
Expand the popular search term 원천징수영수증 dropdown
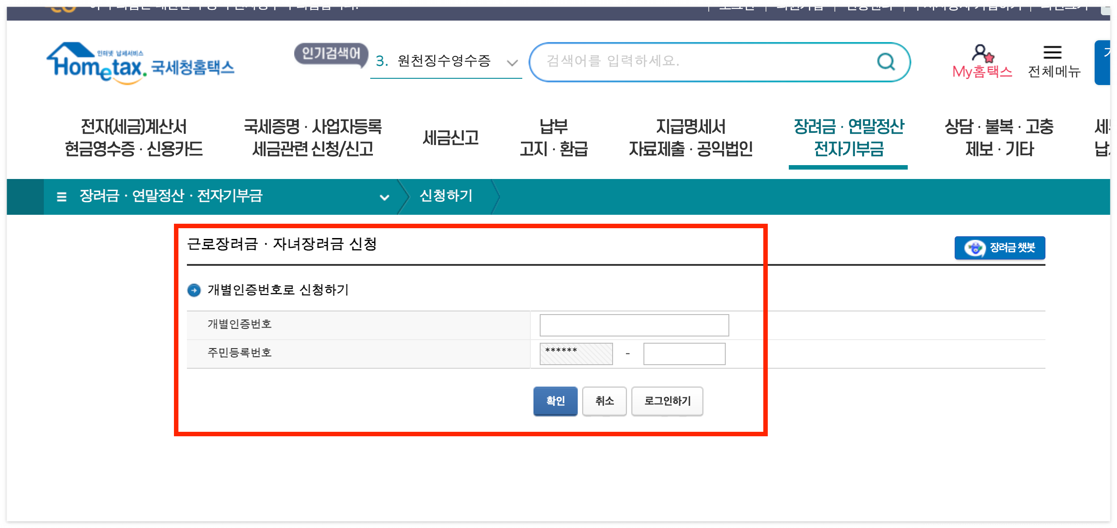tap(510, 62)
